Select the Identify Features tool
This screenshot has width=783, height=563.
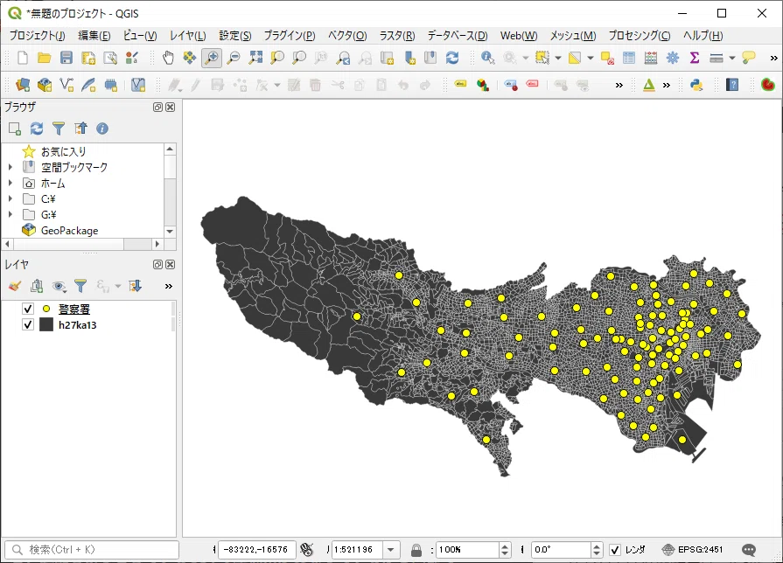(487, 58)
